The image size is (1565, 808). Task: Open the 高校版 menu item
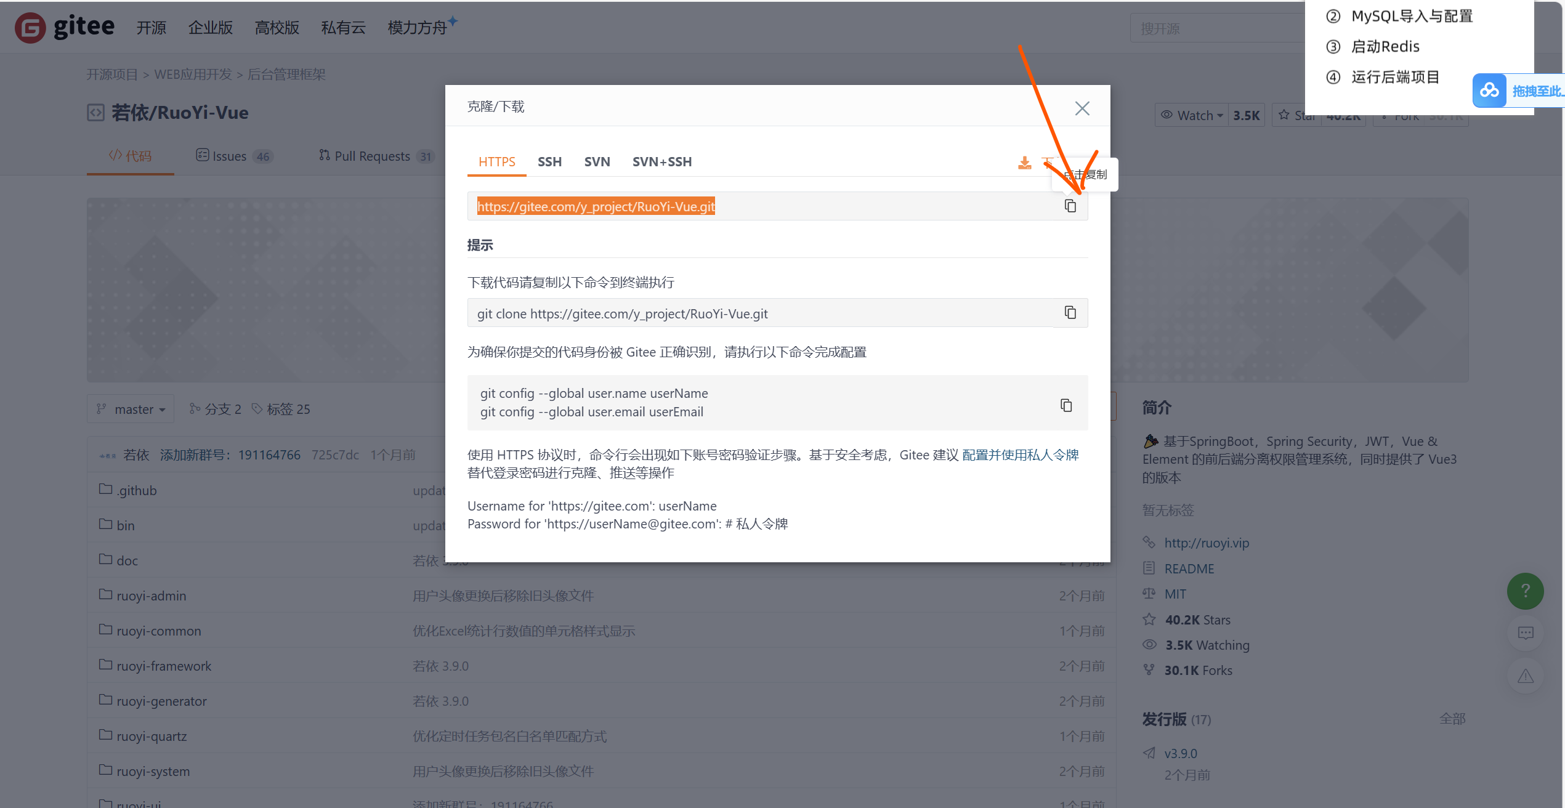(x=277, y=28)
